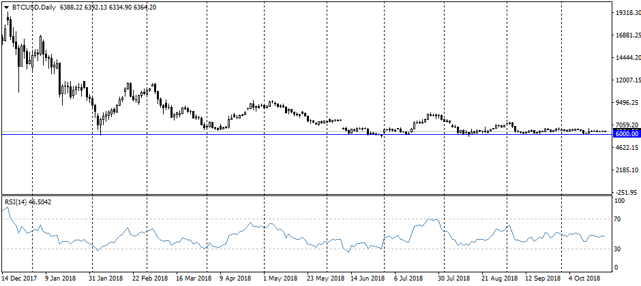This screenshot has height=286, width=641.
Task: Select the 1 May 2018 time axis label
Action: [x=280, y=279]
